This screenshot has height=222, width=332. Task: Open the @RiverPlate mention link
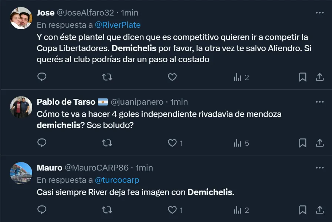(x=117, y=25)
